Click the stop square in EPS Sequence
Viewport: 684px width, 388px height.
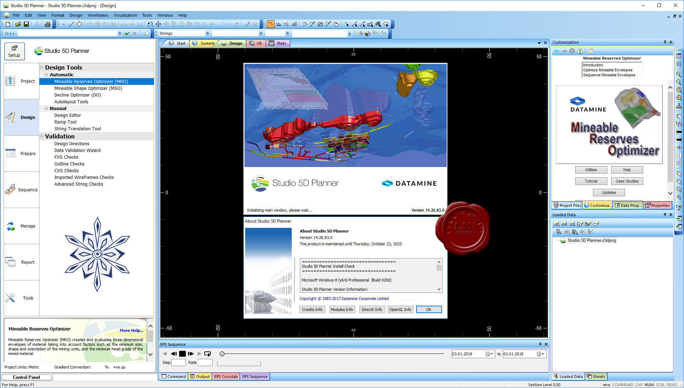point(182,354)
